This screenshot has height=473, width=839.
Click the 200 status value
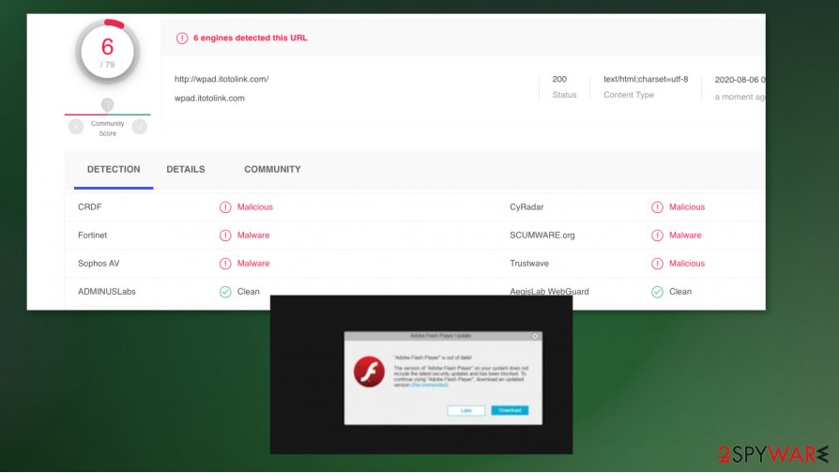[559, 79]
